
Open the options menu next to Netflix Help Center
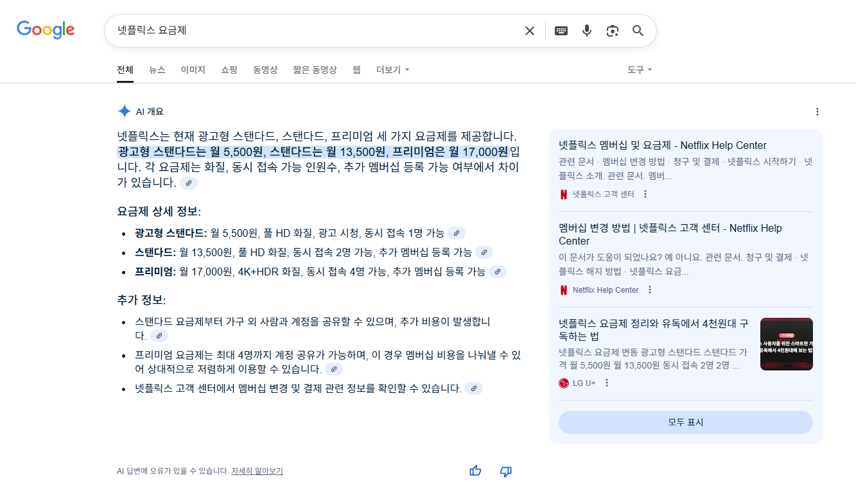[x=650, y=290]
